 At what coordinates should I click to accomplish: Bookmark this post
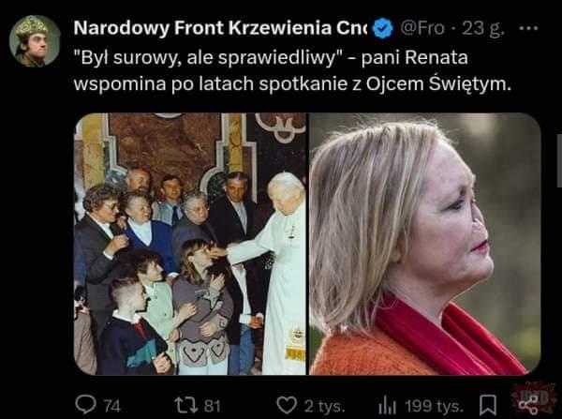point(488,405)
